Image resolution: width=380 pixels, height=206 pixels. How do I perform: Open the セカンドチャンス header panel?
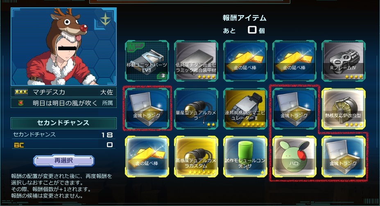(x=63, y=123)
